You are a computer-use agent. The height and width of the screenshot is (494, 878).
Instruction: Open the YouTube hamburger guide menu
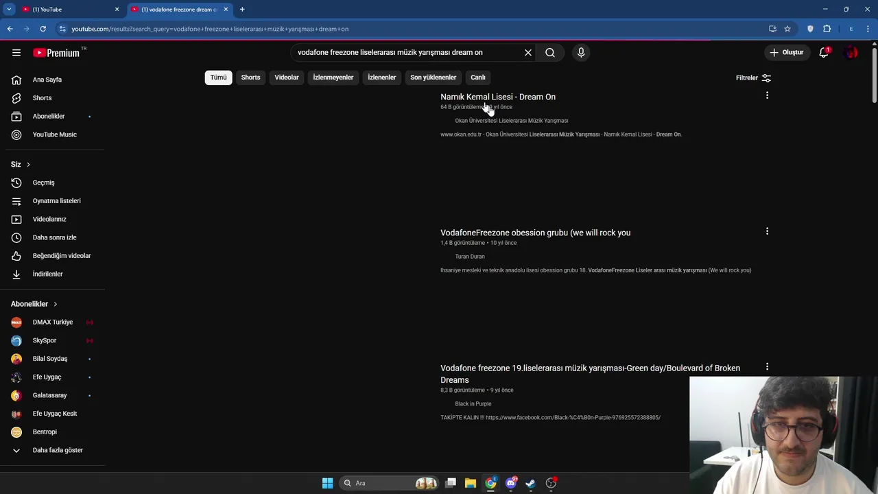[x=16, y=53]
